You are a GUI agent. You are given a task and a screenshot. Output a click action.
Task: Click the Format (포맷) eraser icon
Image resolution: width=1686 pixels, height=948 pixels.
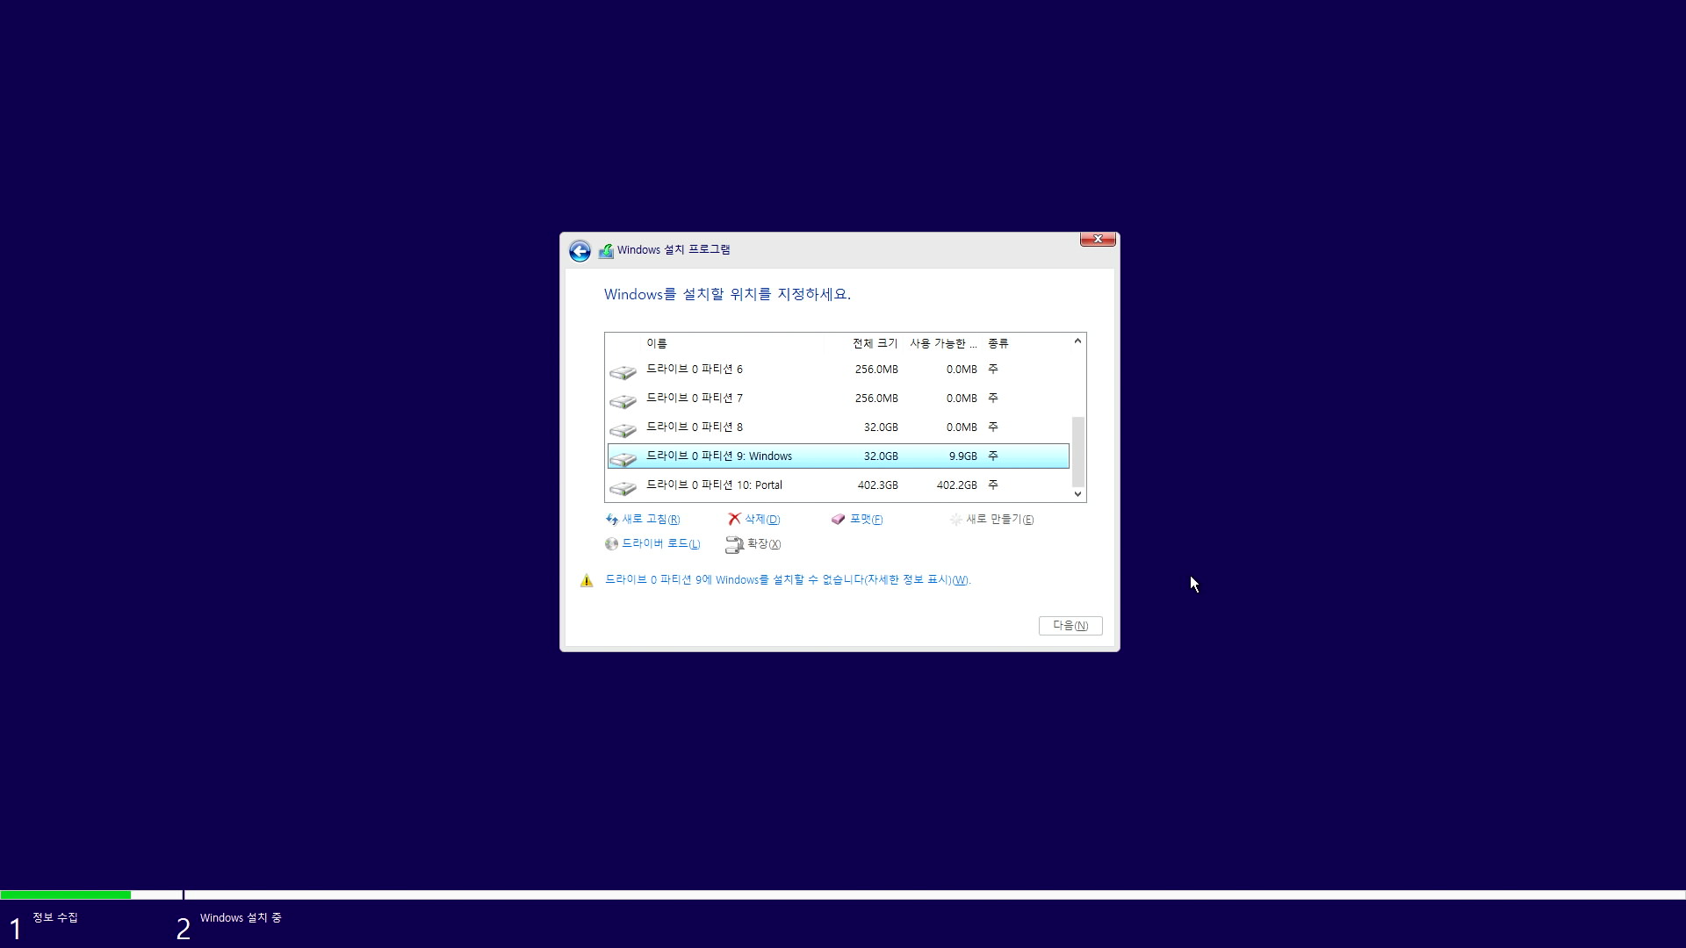838,520
